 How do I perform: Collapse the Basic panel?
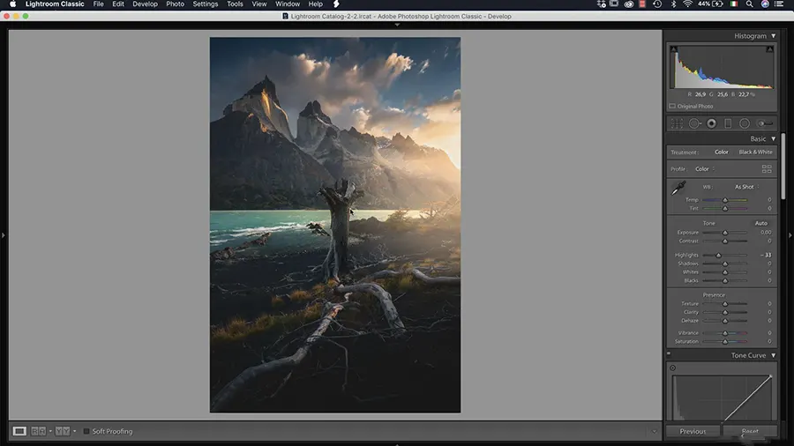point(774,138)
